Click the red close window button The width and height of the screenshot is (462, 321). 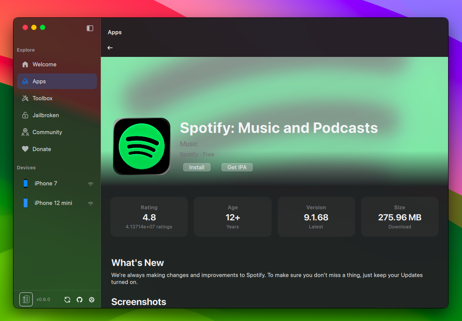point(25,27)
